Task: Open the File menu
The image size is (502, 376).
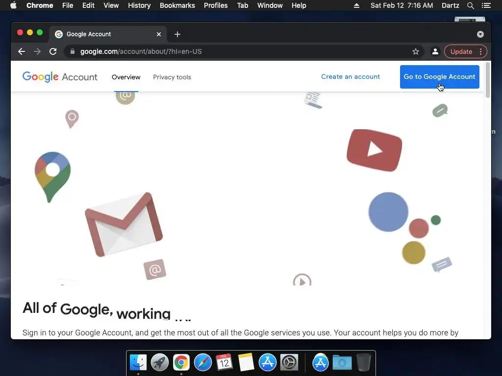Action: (x=68, y=5)
